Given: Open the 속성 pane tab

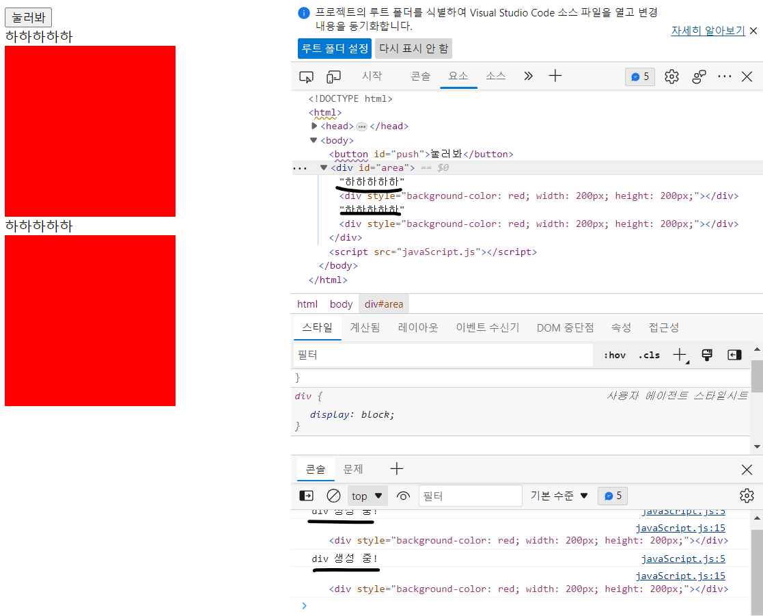Looking at the screenshot, I should (621, 327).
